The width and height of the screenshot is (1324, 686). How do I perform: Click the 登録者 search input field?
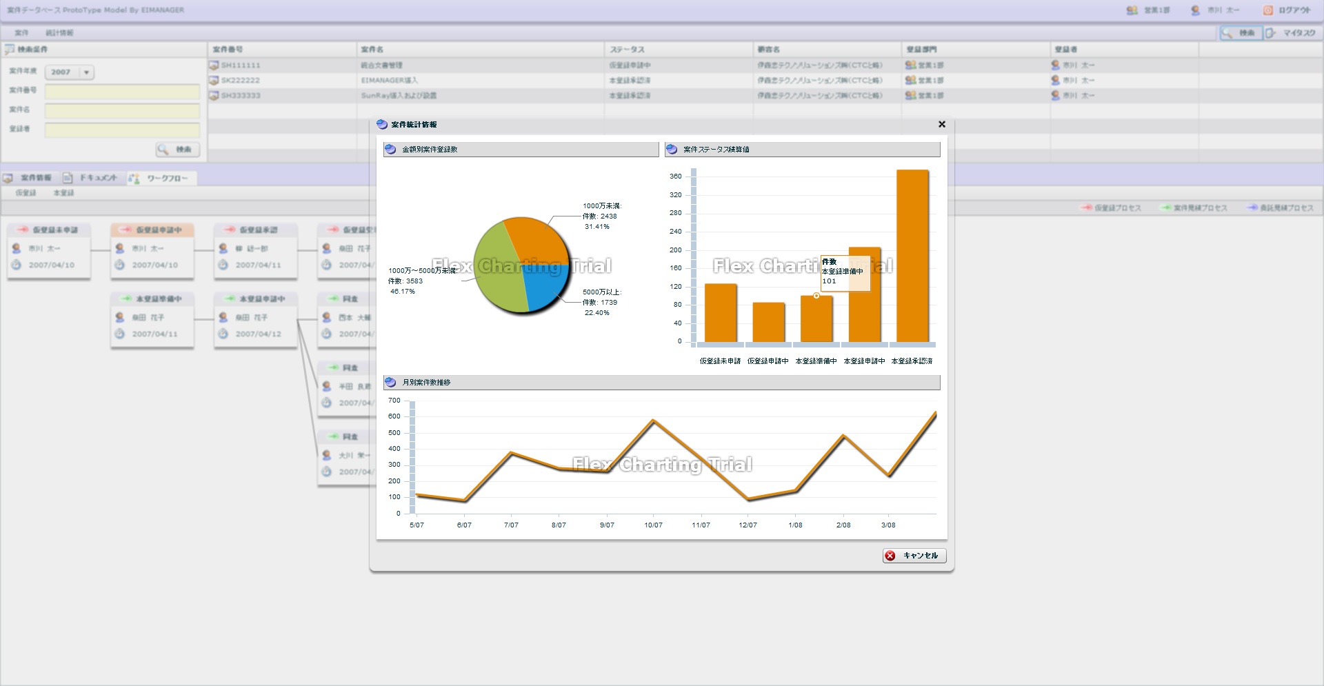coord(122,130)
